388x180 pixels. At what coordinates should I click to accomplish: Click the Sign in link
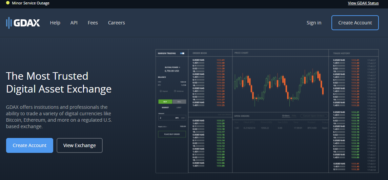coord(314,23)
